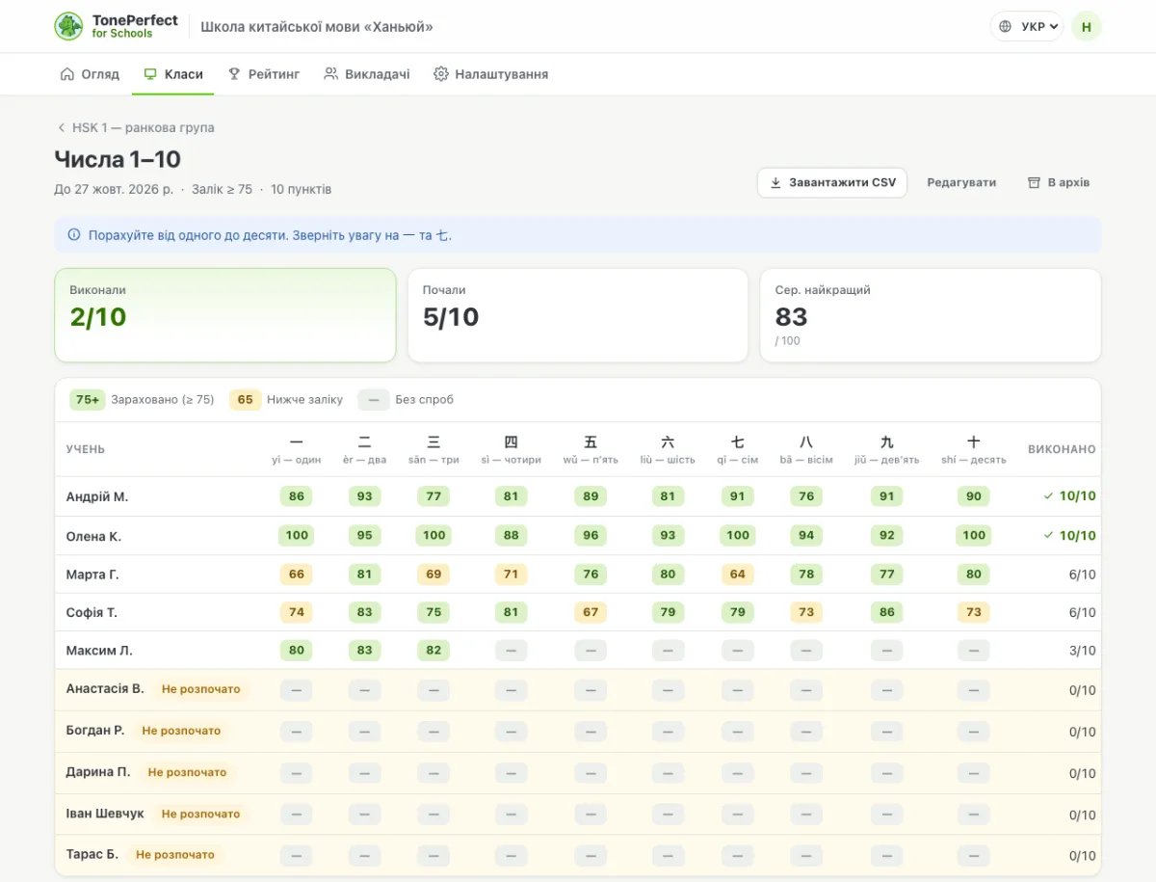Screen dimensions: 1156x882
Task: Click the В архів button
Action: point(1059,182)
